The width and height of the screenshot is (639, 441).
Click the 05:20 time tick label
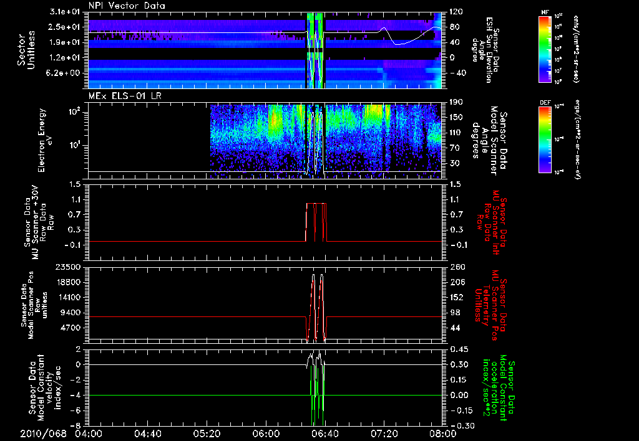(x=207, y=434)
